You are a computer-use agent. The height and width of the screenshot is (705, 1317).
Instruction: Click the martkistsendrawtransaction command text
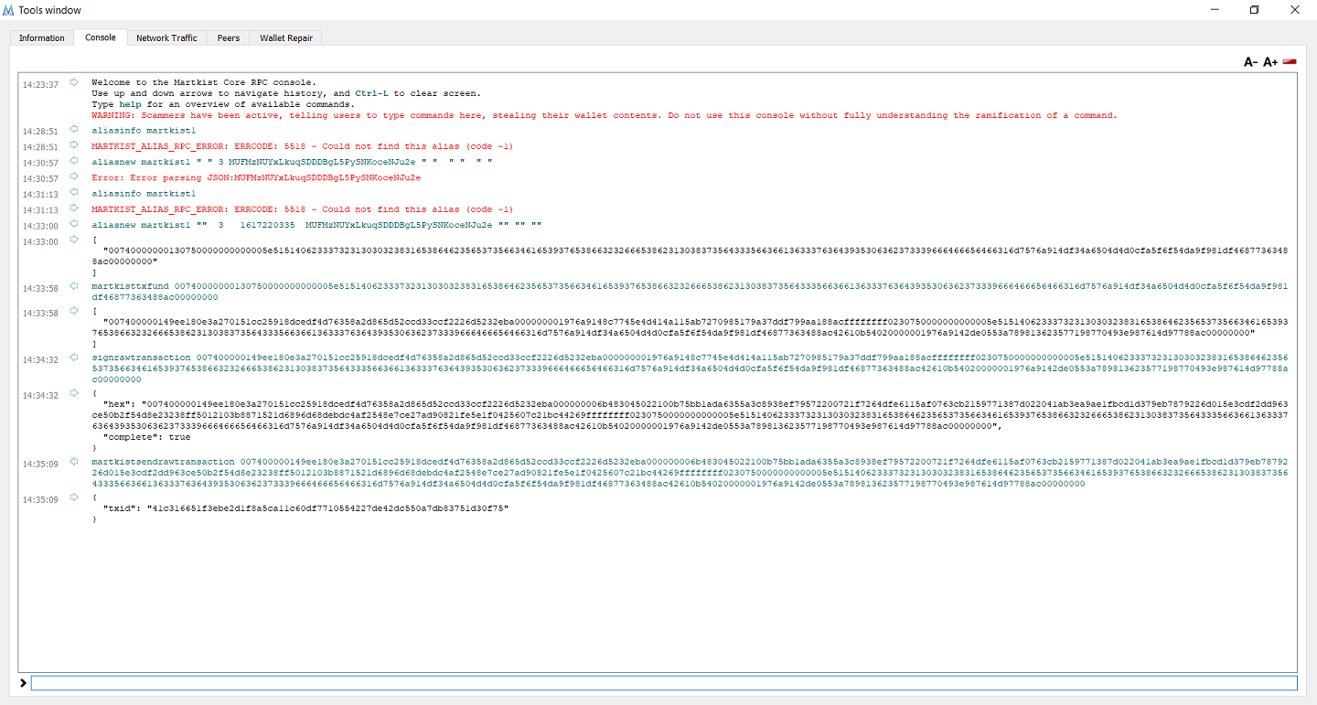(690, 473)
